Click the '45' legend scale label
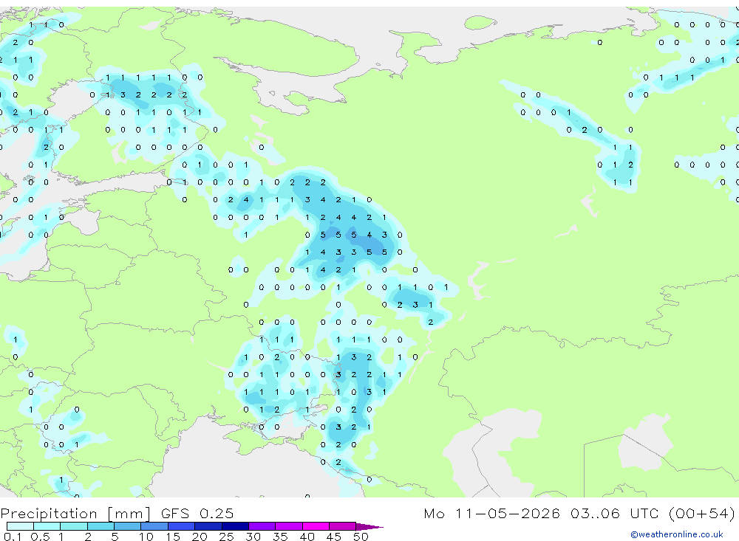739x541 pixels. (x=334, y=537)
